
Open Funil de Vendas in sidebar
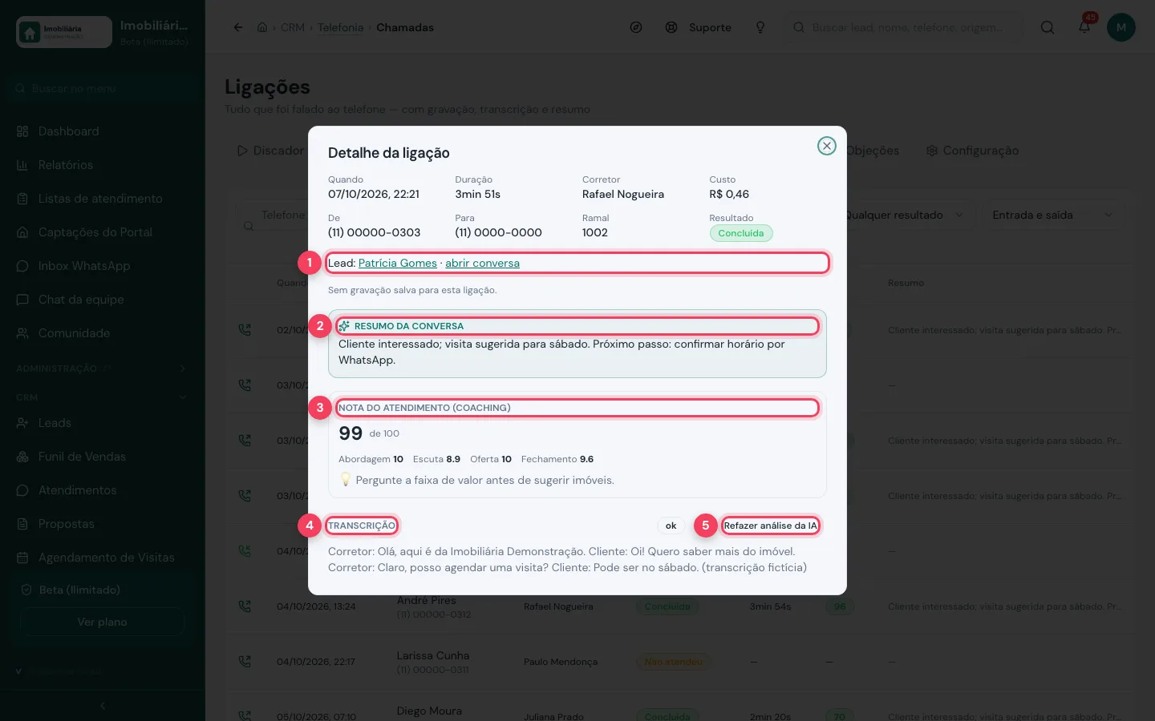[x=103, y=457]
